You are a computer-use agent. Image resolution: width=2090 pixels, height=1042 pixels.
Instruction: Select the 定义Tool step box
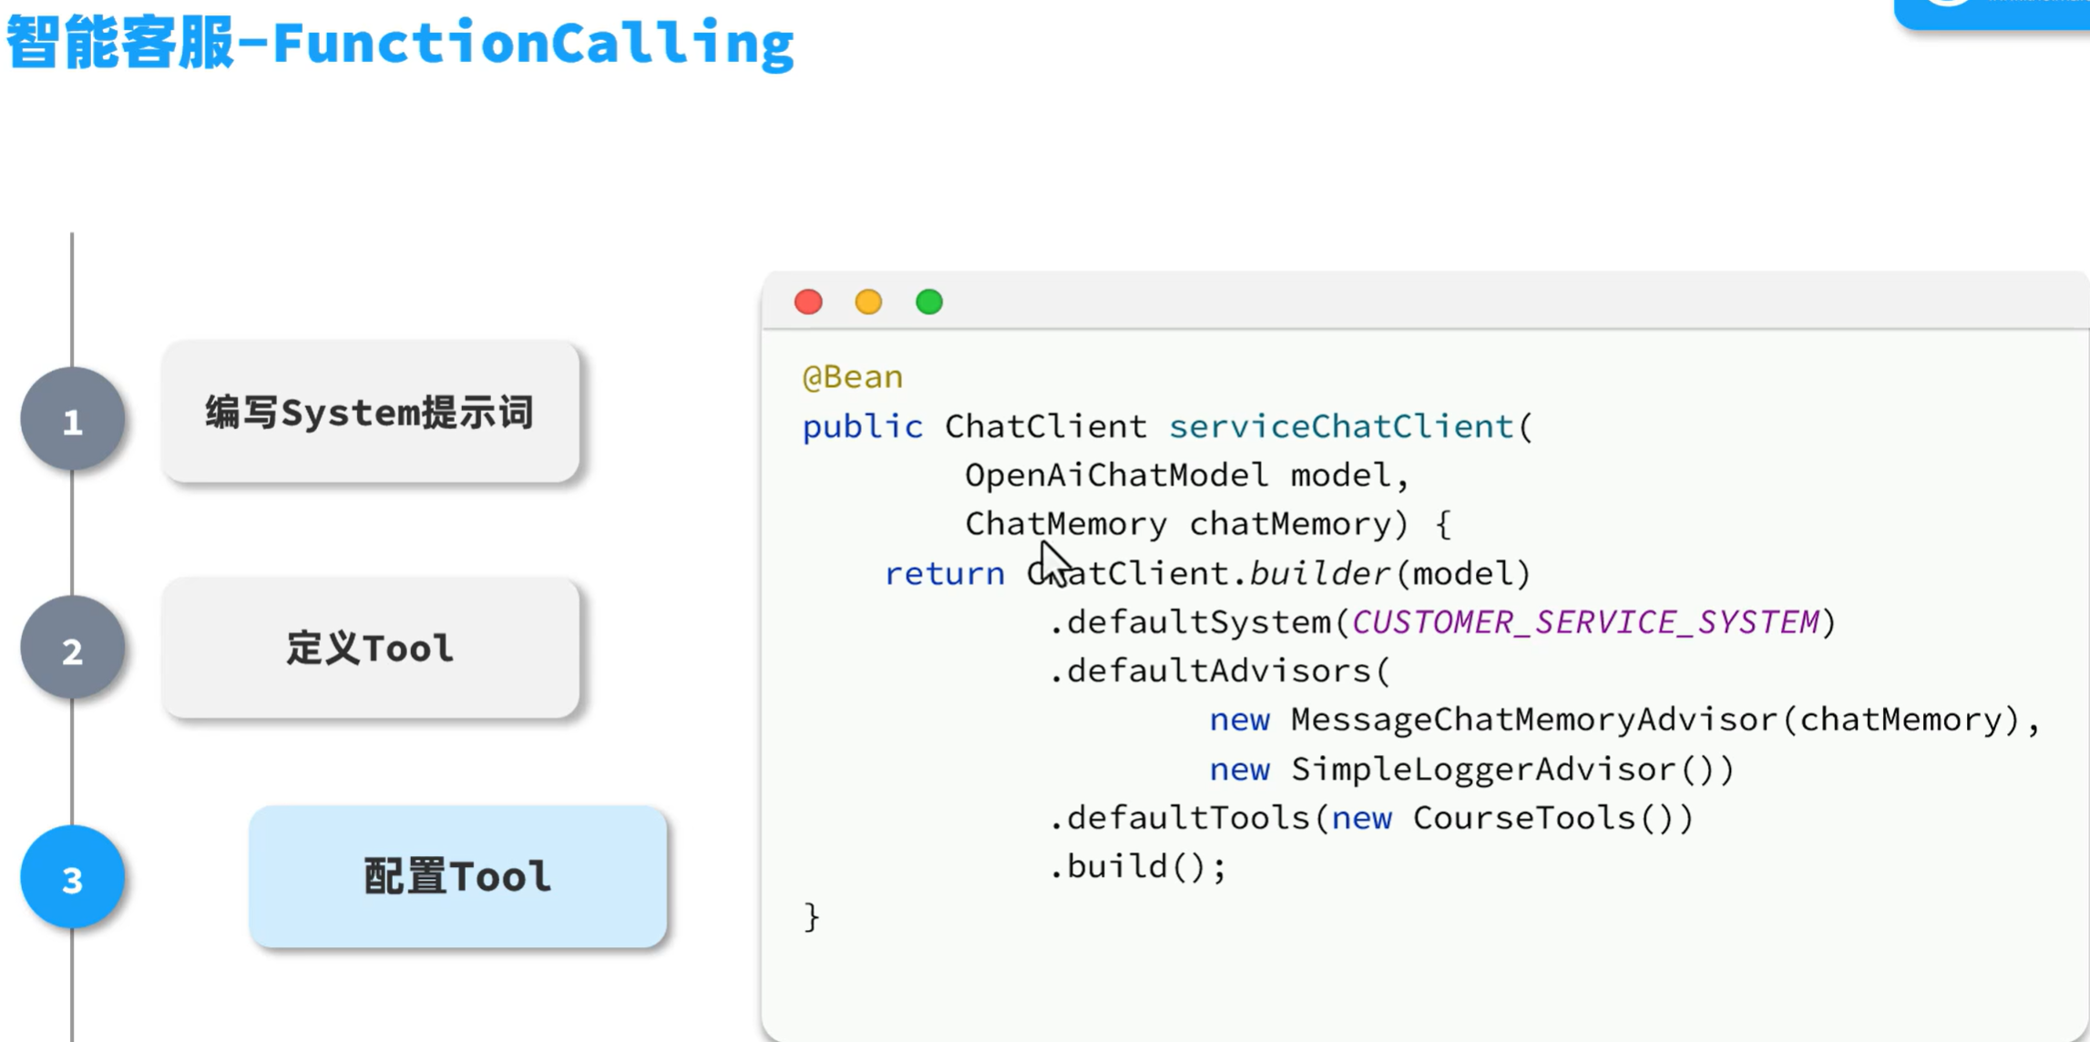coord(370,649)
